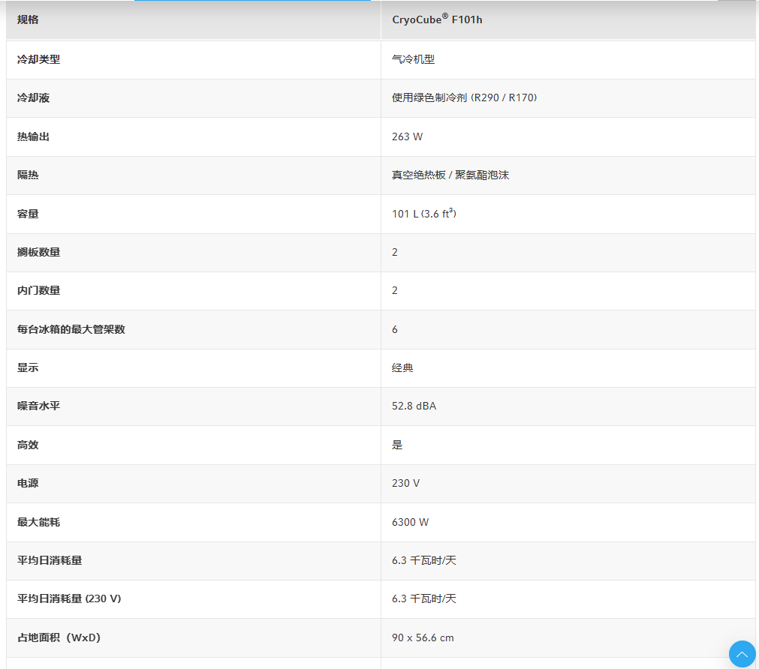Click the 6300 W maximum consumption value
Viewport: 759px width, 669px height.
pos(410,522)
